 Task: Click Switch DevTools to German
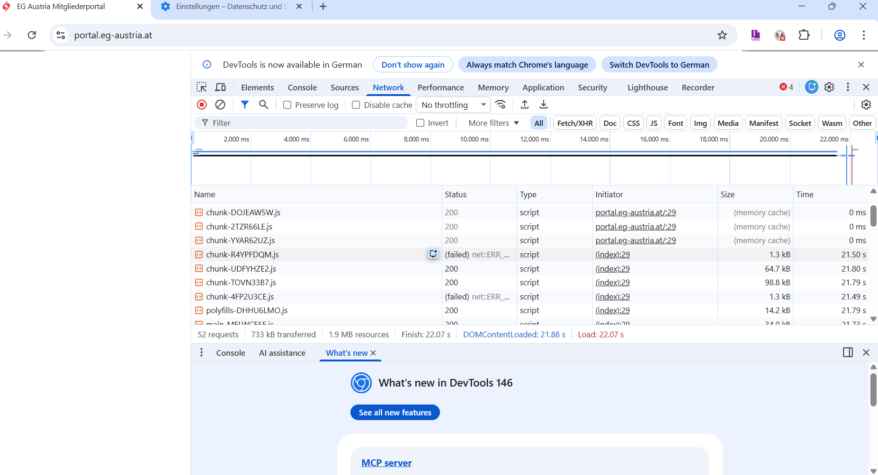(659, 65)
